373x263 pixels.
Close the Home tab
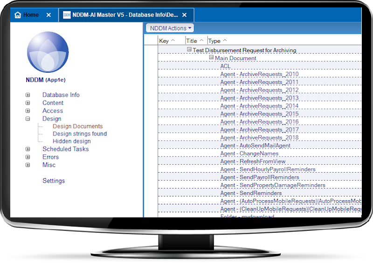pyautogui.click(x=49, y=15)
